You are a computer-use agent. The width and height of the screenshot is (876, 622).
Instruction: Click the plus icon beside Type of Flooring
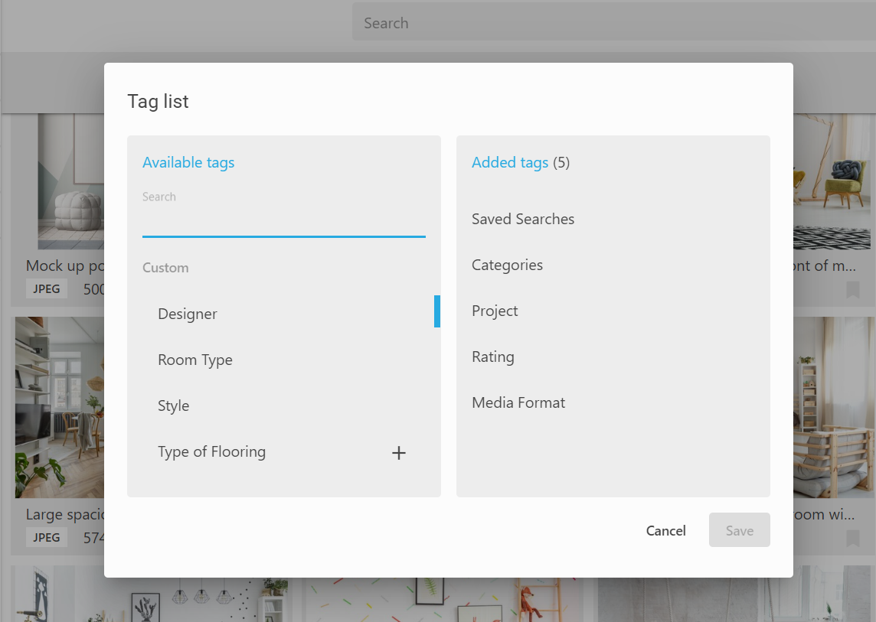pos(398,452)
